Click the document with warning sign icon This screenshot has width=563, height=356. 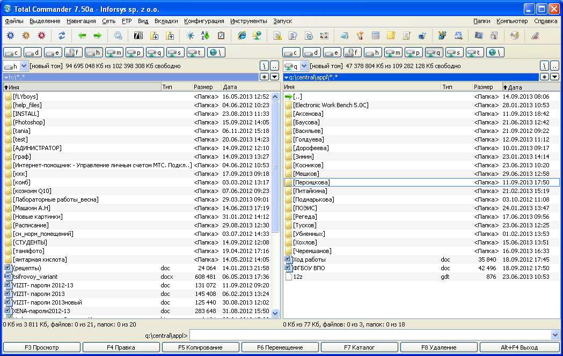pyautogui.click(x=277, y=35)
